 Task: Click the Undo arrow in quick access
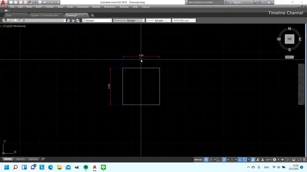pyautogui.click(x=45, y=2)
